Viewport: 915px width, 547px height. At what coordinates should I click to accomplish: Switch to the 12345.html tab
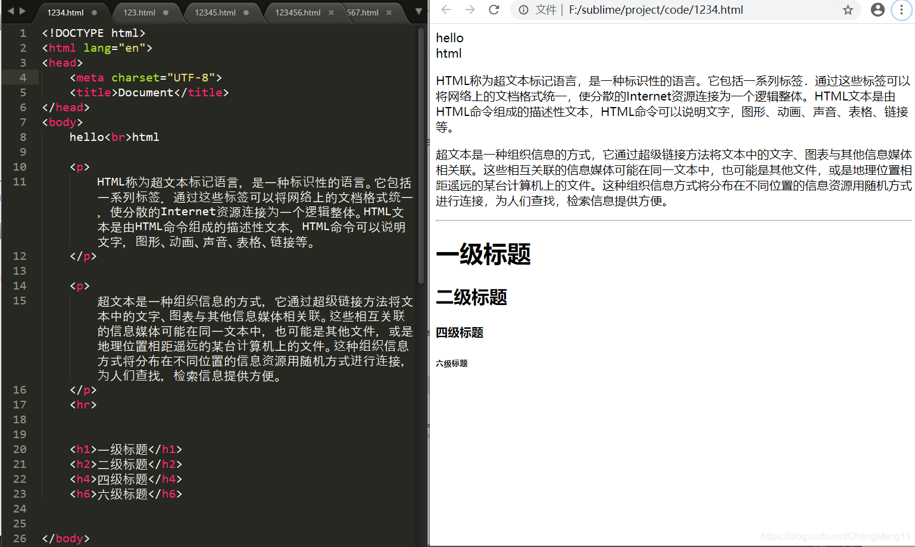pos(215,12)
